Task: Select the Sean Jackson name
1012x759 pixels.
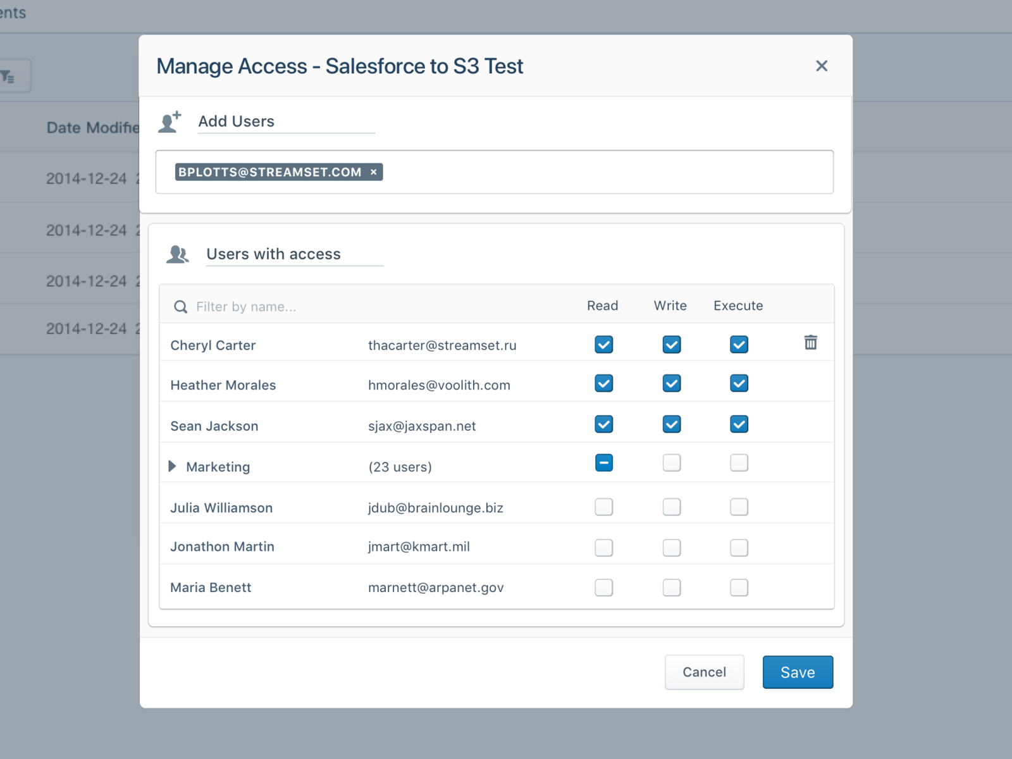Action: point(214,426)
